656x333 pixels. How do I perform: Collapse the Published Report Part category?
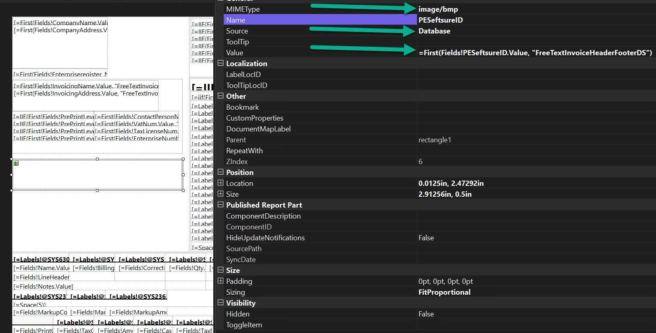221,204
